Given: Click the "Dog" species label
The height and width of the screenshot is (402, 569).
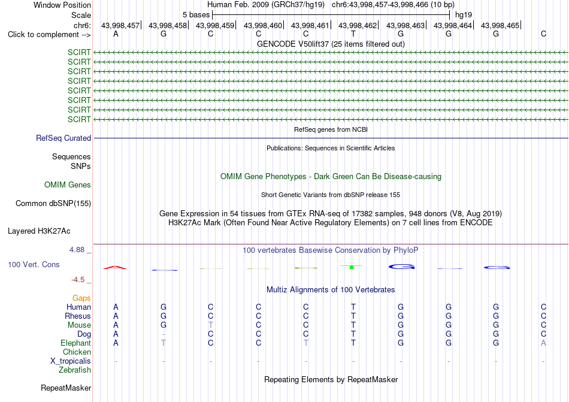Looking at the screenshot, I should [84, 334].
